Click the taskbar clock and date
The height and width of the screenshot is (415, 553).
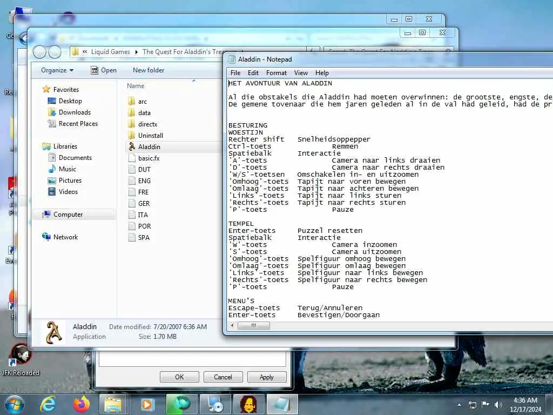coord(525,405)
